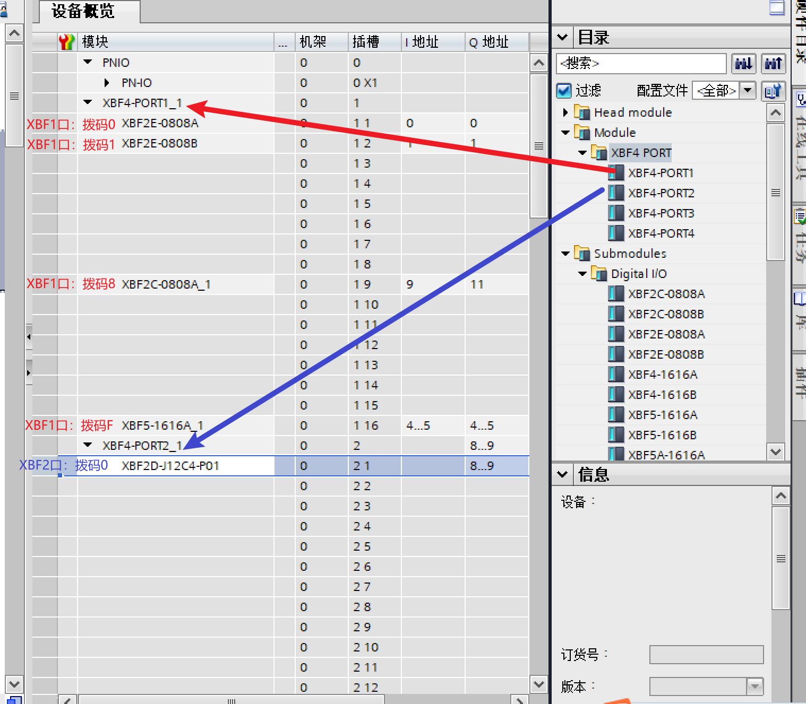Screen dimensions: 806x704
Task: Collapse the 目录 catalog section
Action: tap(562, 38)
